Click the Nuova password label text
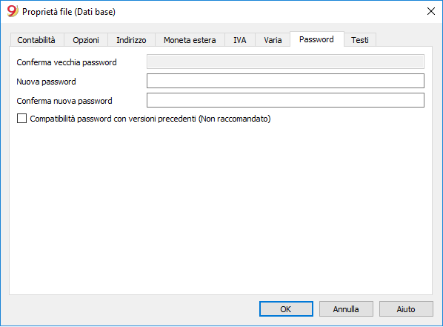 coord(47,82)
